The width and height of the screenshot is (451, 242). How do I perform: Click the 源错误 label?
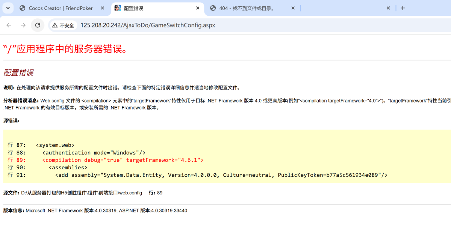[x=11, y=120]
